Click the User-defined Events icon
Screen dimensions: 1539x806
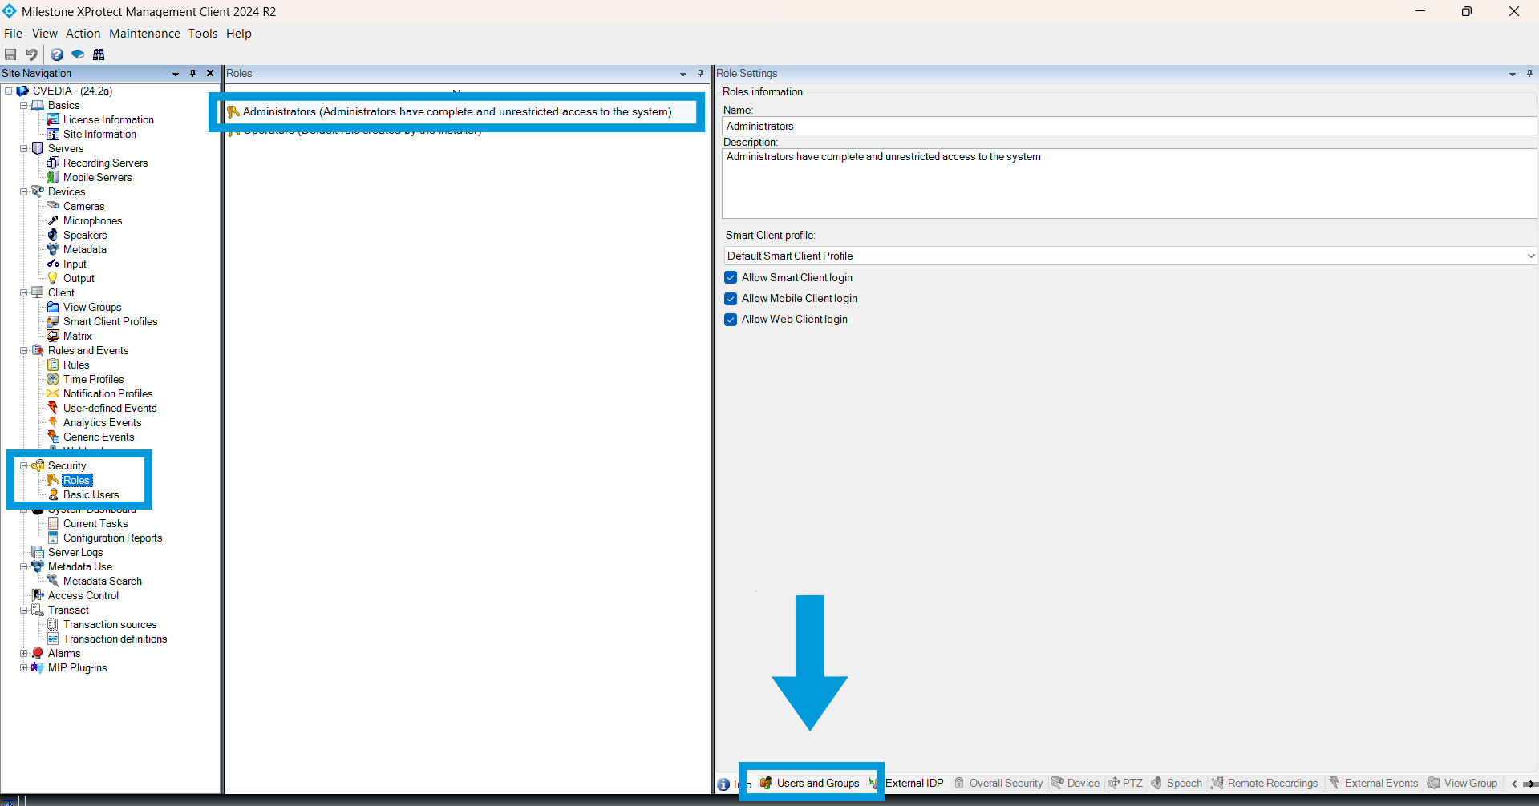[x=53, y=408]
